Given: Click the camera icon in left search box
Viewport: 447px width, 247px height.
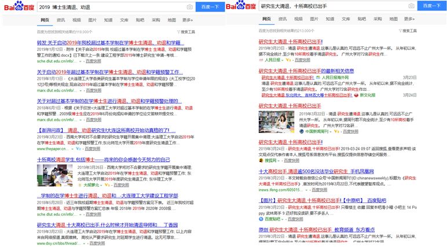Looking at the screenshot, I should [189, 7].
